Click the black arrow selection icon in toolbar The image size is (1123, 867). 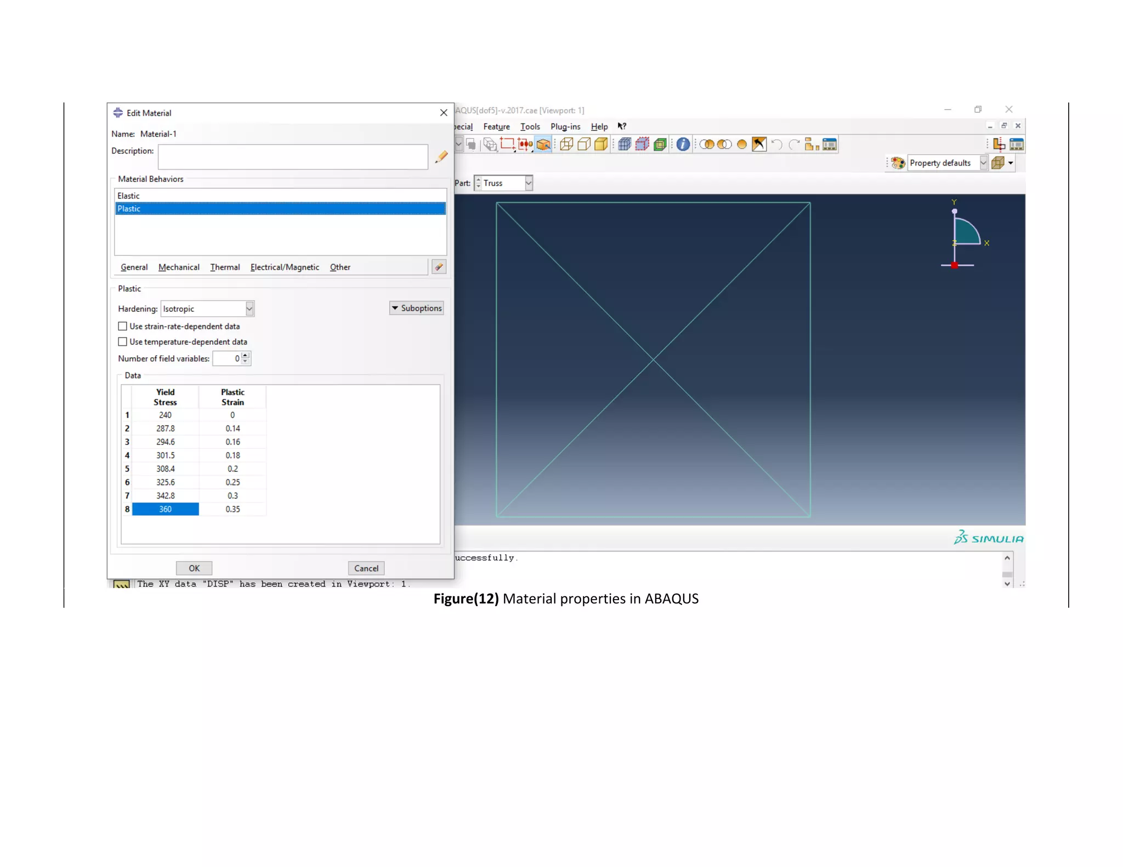tap(759, 144)
